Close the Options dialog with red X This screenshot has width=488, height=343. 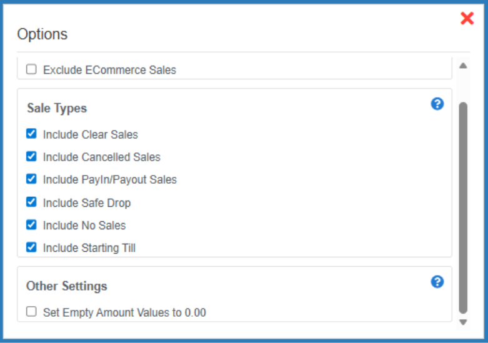point(467,19)
